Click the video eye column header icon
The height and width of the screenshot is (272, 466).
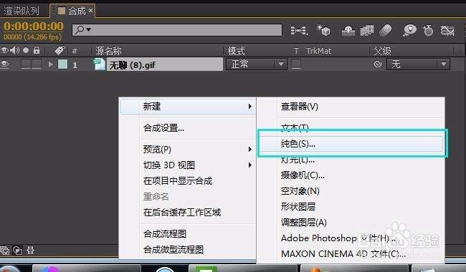coord(4,50)
